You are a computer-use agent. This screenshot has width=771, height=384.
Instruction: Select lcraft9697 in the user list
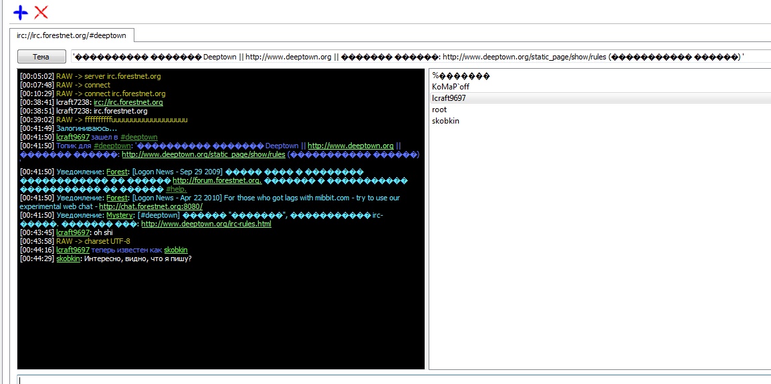tap(449, 98)
